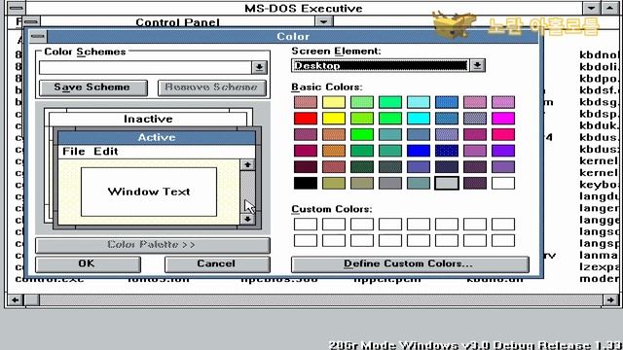Click the Save Scheme button
Viewport: 623px width, 350px height.
(93, 87)
